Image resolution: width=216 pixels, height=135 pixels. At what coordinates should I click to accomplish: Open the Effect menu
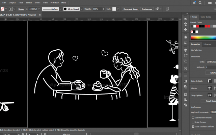pyautogui.click(x=37, y=3)
